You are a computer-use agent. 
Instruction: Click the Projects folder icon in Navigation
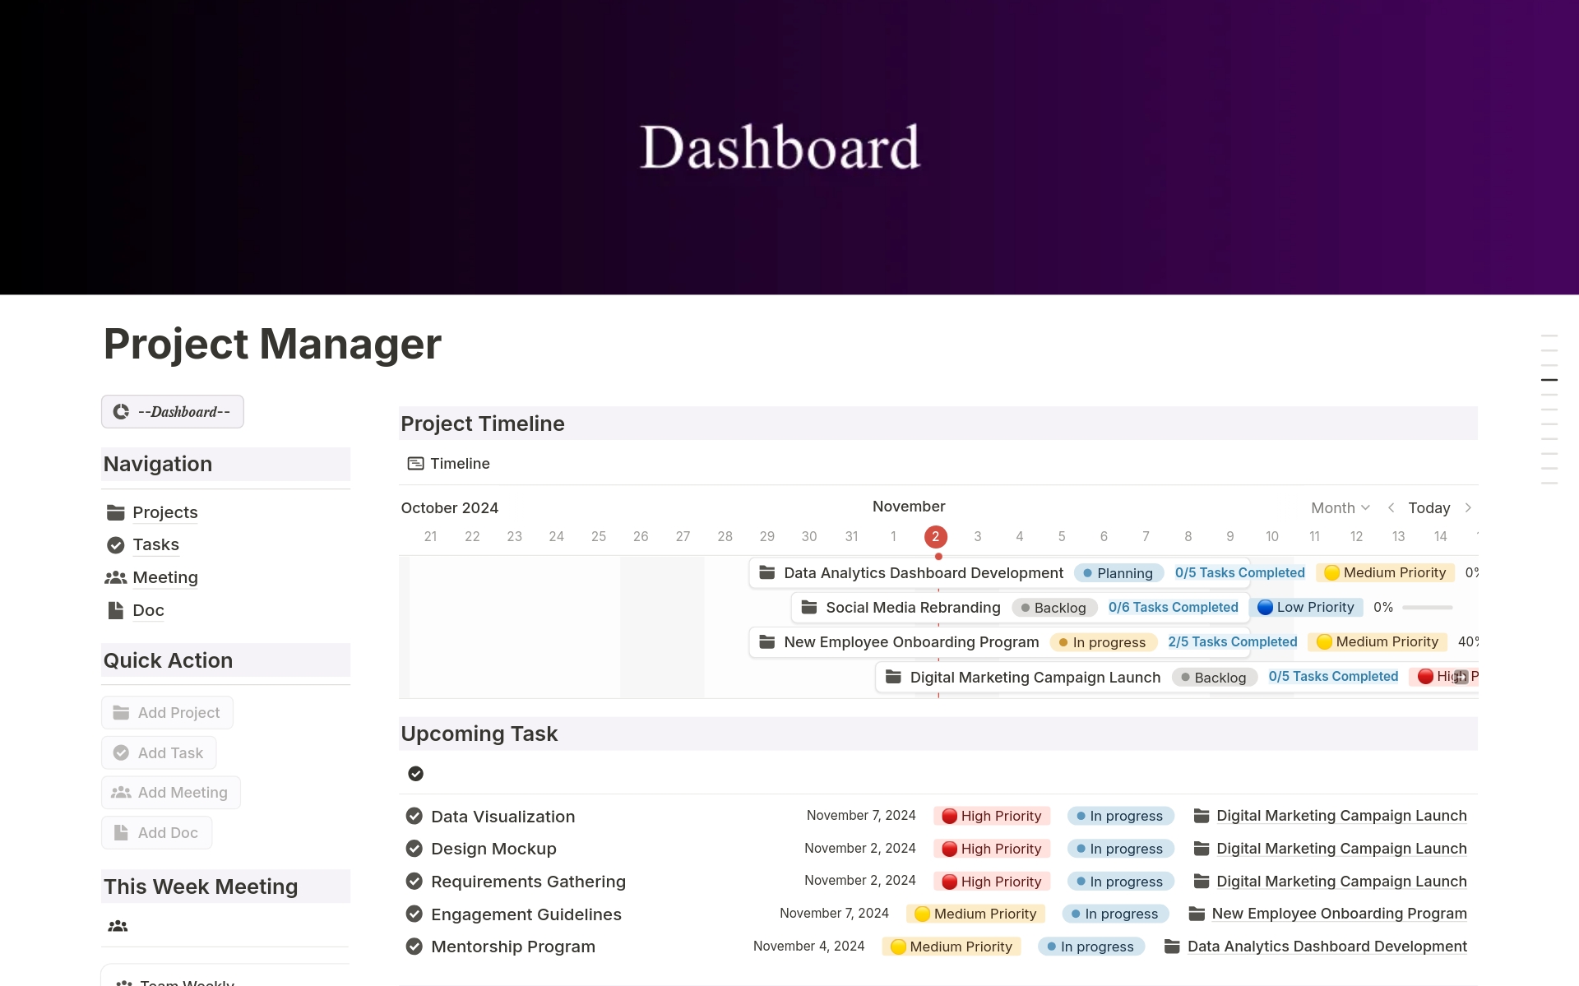115,512
